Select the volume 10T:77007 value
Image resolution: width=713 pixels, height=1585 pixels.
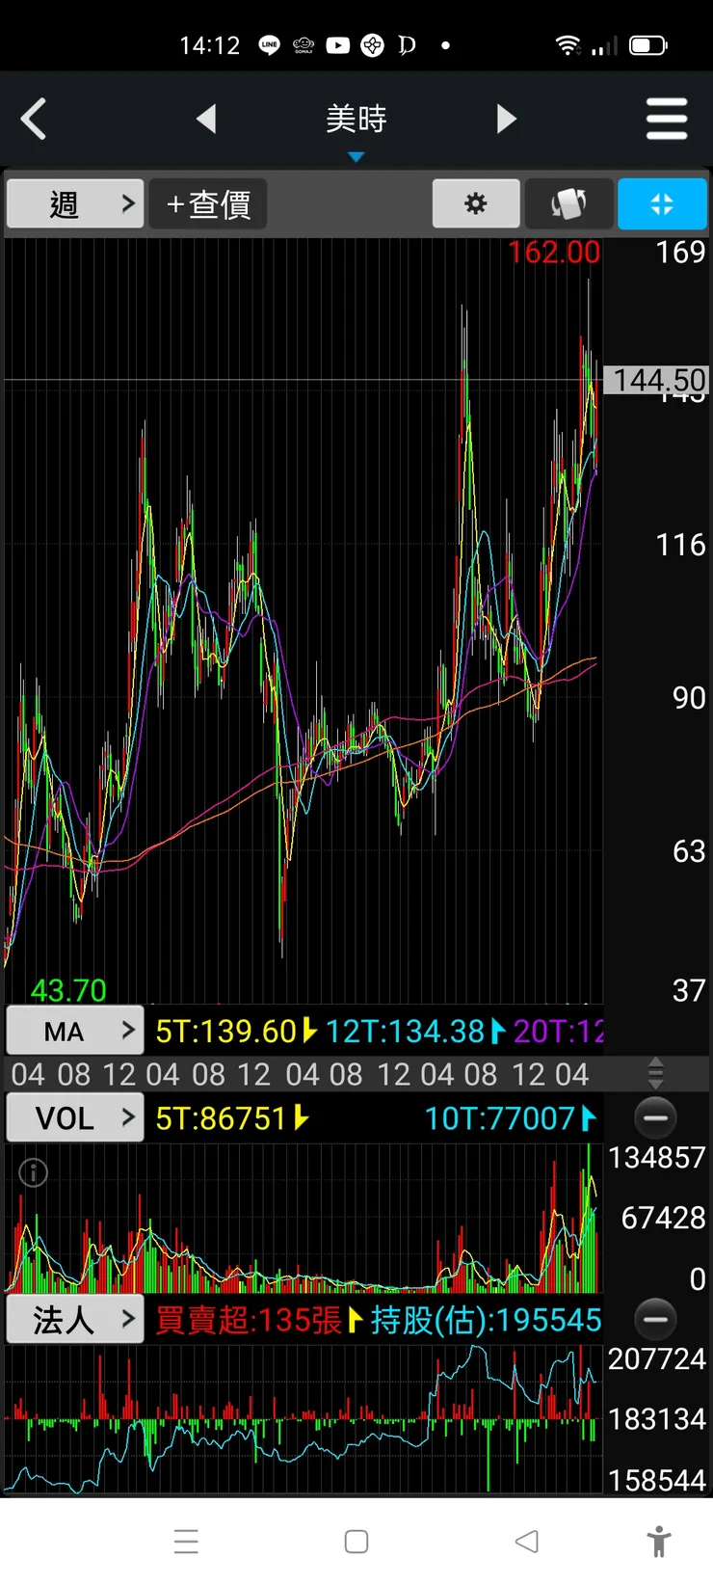[x=500, y=1118]
